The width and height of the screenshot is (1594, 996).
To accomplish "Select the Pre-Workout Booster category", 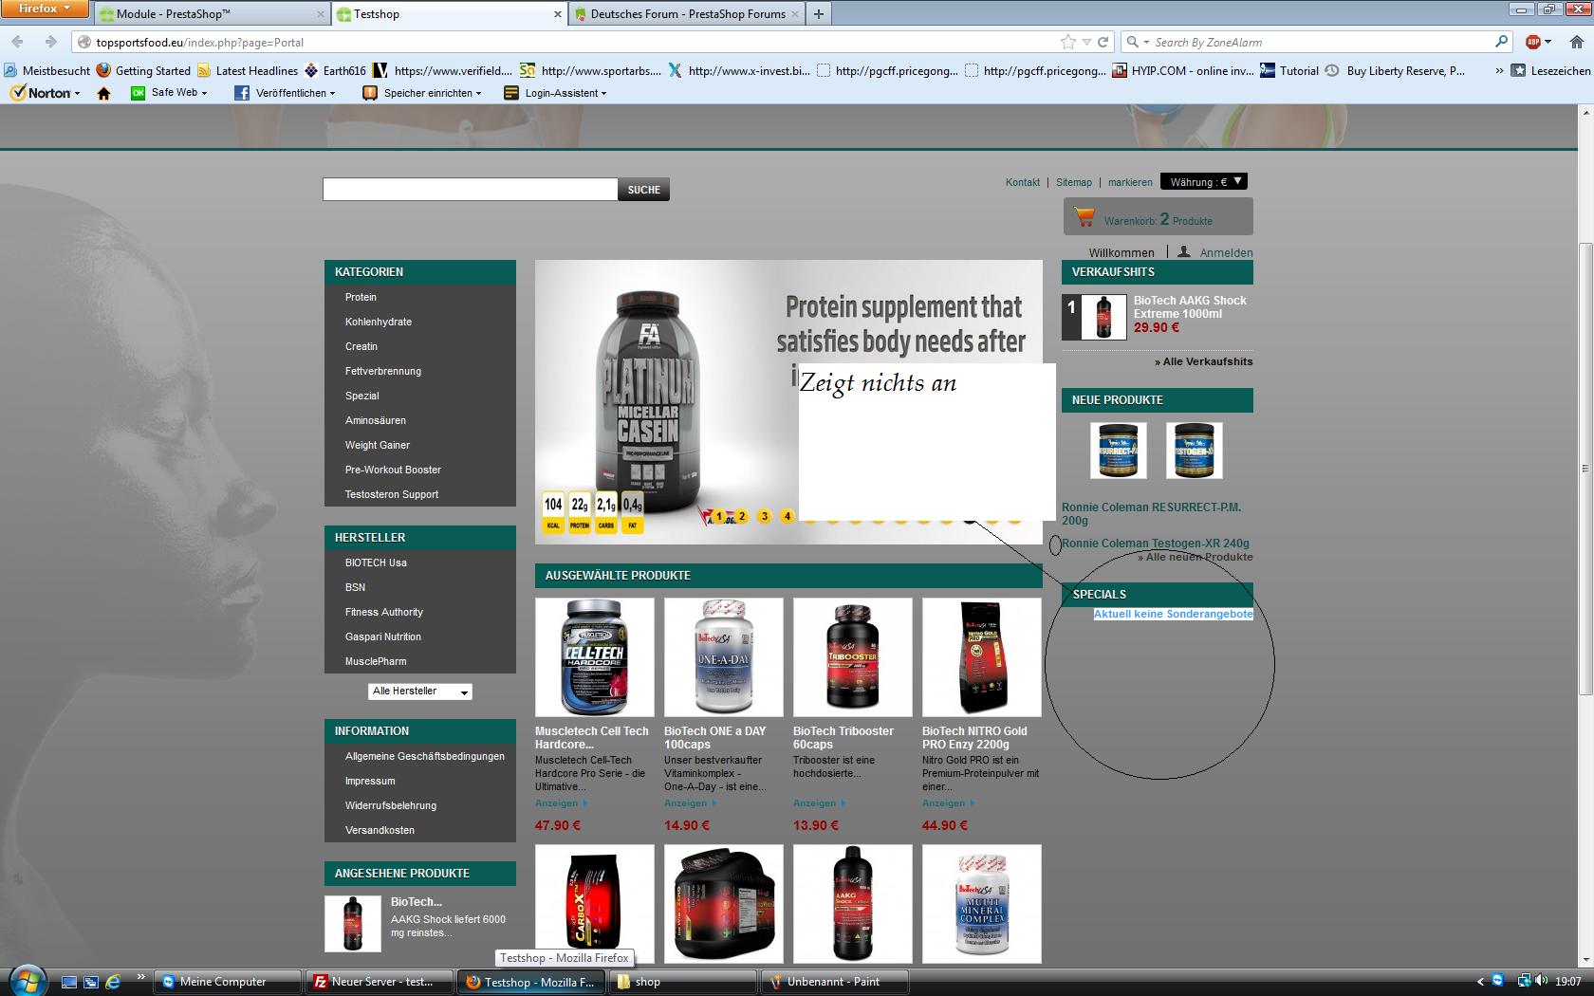I will [393, 470].
